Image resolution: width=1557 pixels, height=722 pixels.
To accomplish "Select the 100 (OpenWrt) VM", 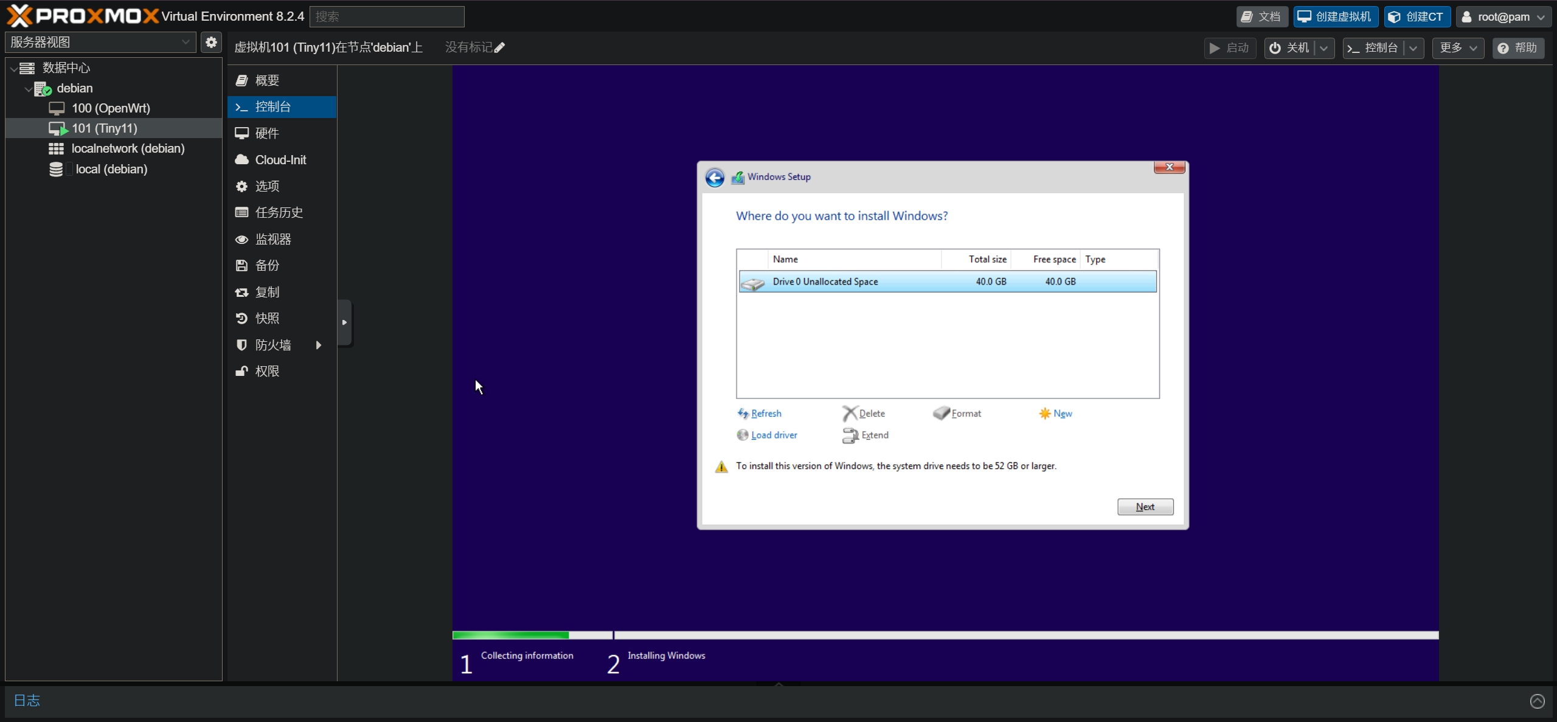I will [110, 108].
